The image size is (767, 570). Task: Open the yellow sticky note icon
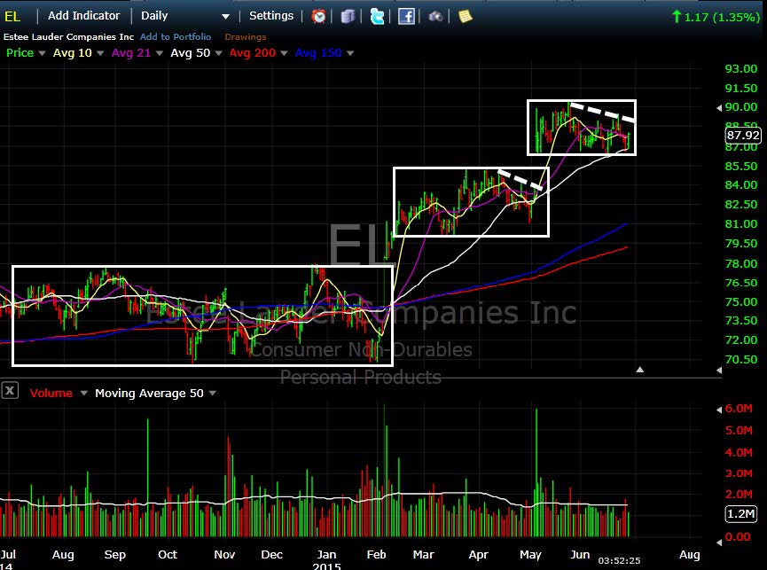pyautogui.click(x=466, y=17)
